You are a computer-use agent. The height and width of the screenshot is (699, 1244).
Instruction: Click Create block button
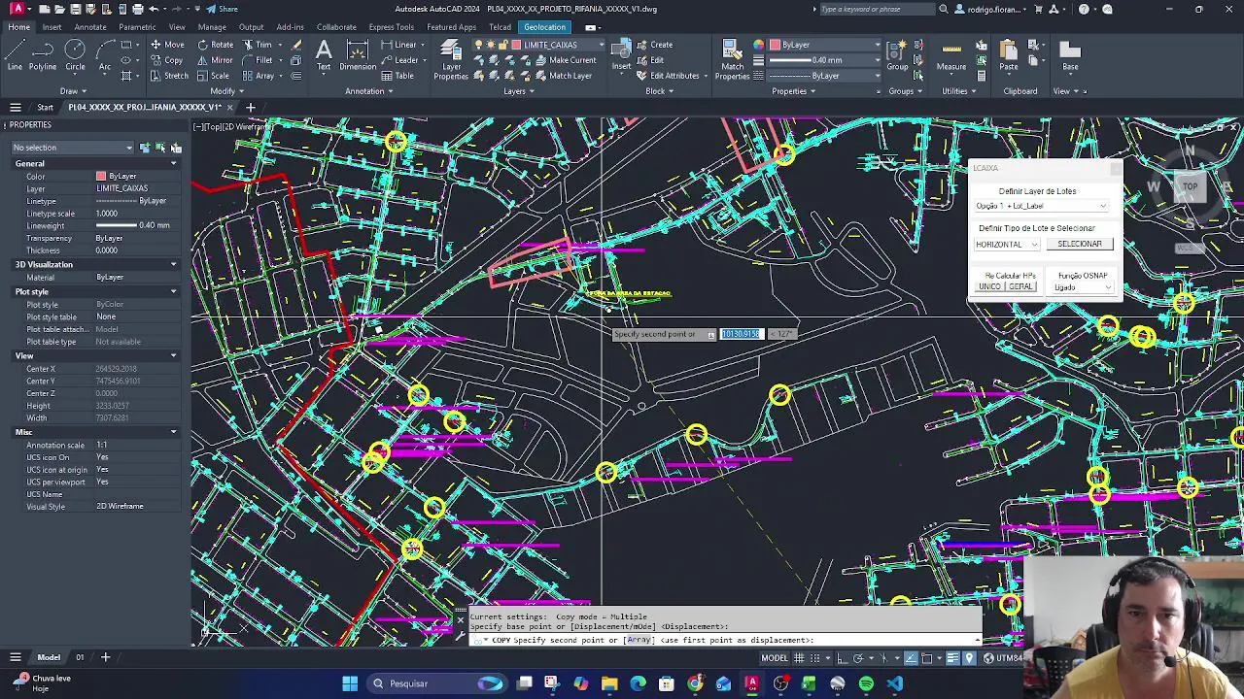point(655,45)
